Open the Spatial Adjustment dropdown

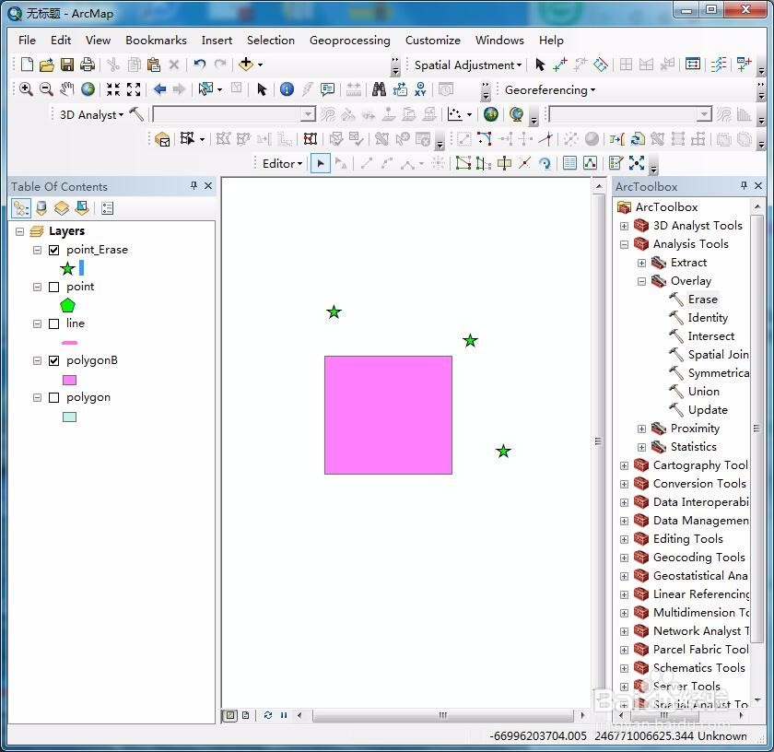[468, 65]
